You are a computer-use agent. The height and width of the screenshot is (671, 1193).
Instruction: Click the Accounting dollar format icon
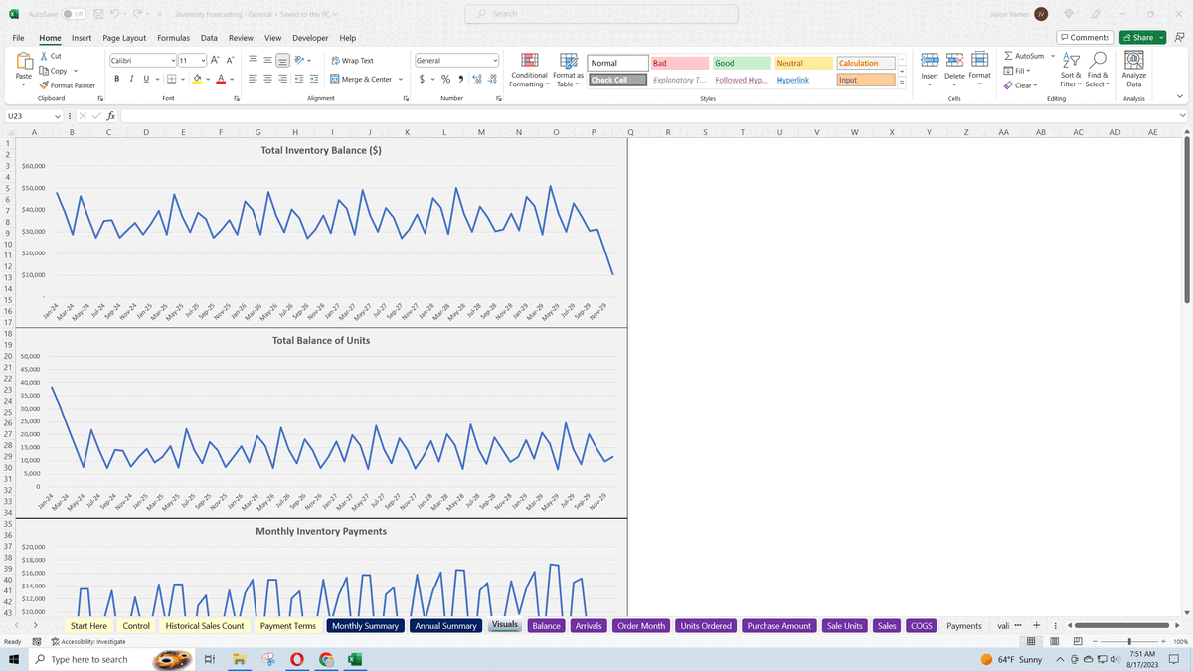(423, 79)
